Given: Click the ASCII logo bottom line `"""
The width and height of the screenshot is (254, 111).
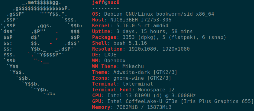Looking at the screenshot, I should 49,94.
